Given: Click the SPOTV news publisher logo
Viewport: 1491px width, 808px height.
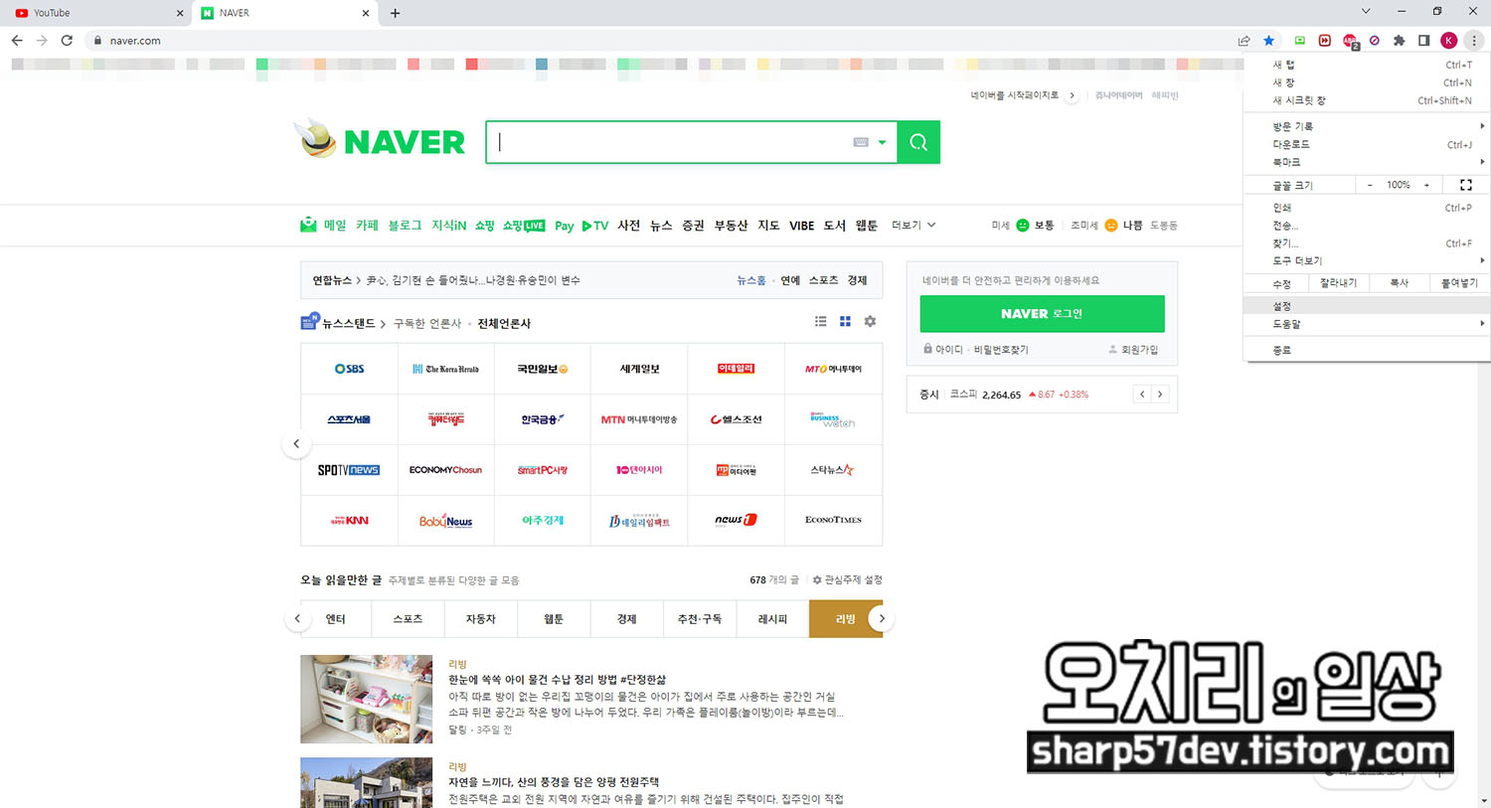Looking at the screenshot, I should [x=349, y=470].
